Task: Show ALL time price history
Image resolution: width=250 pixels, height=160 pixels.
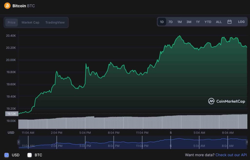Action: [219, 22]
